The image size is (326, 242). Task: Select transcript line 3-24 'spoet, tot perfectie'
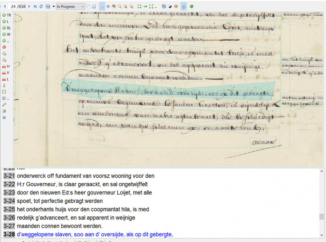[60, 201]
